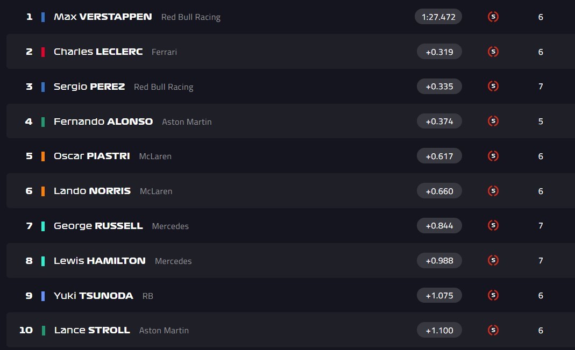Click Yuki Tsunoda's +1.075 gap badge
Viewport: 575px width, 350px height.
click(439, 295)
